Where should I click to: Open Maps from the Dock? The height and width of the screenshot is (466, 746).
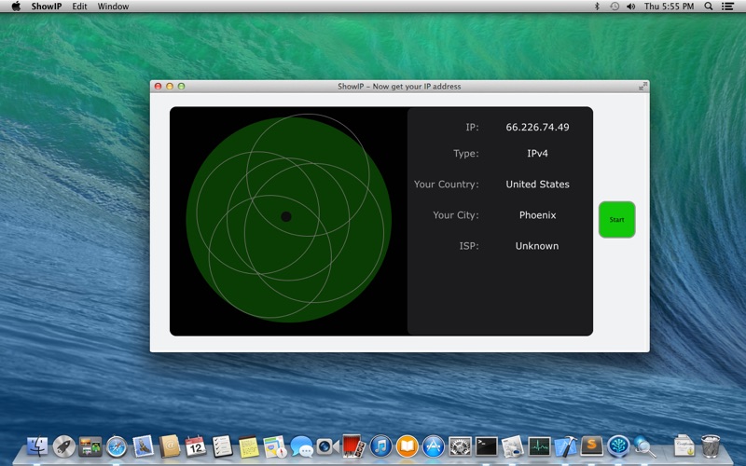tap(274, 447)
